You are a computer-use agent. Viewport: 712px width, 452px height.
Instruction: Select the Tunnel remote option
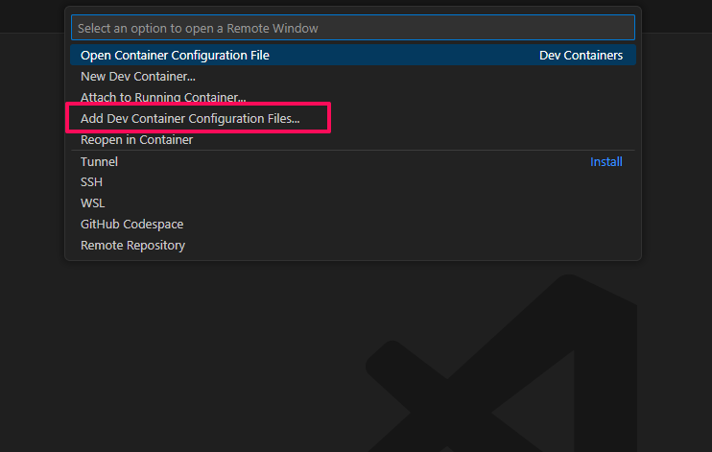click(x=99, y=162)
